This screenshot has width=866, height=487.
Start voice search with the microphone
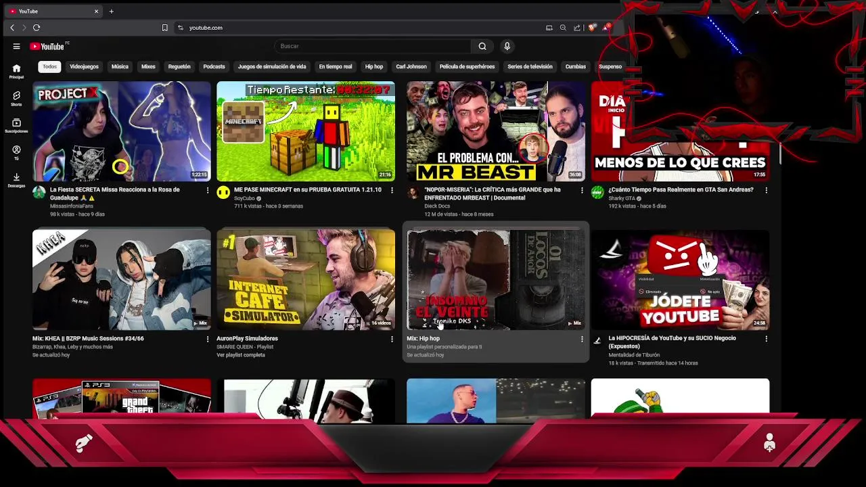pos(507,46)
